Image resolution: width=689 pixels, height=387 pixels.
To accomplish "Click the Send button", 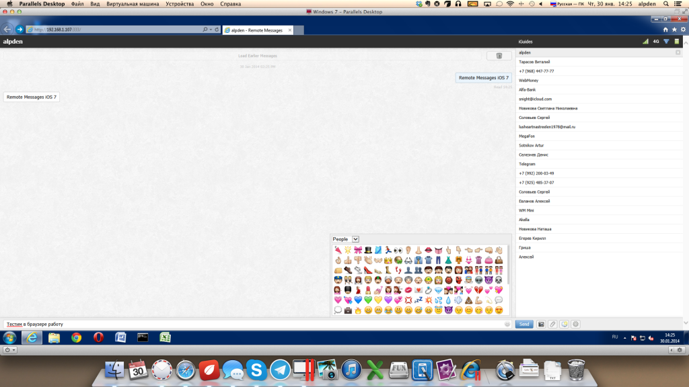I will point(524,325).
